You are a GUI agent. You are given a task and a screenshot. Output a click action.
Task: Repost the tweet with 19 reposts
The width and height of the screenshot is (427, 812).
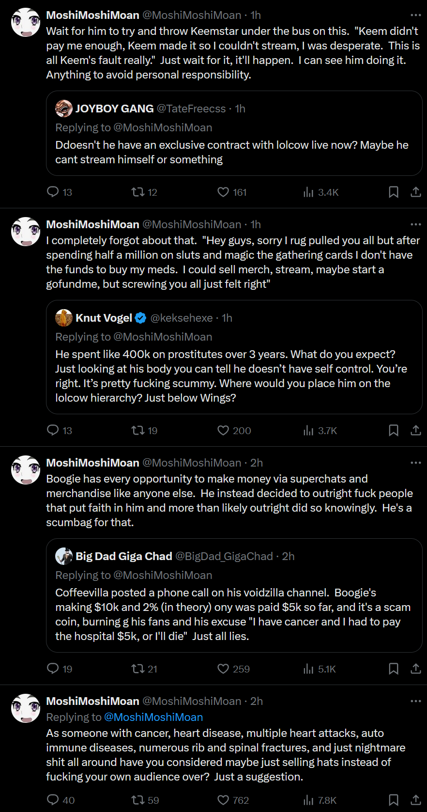pos(138,430)
